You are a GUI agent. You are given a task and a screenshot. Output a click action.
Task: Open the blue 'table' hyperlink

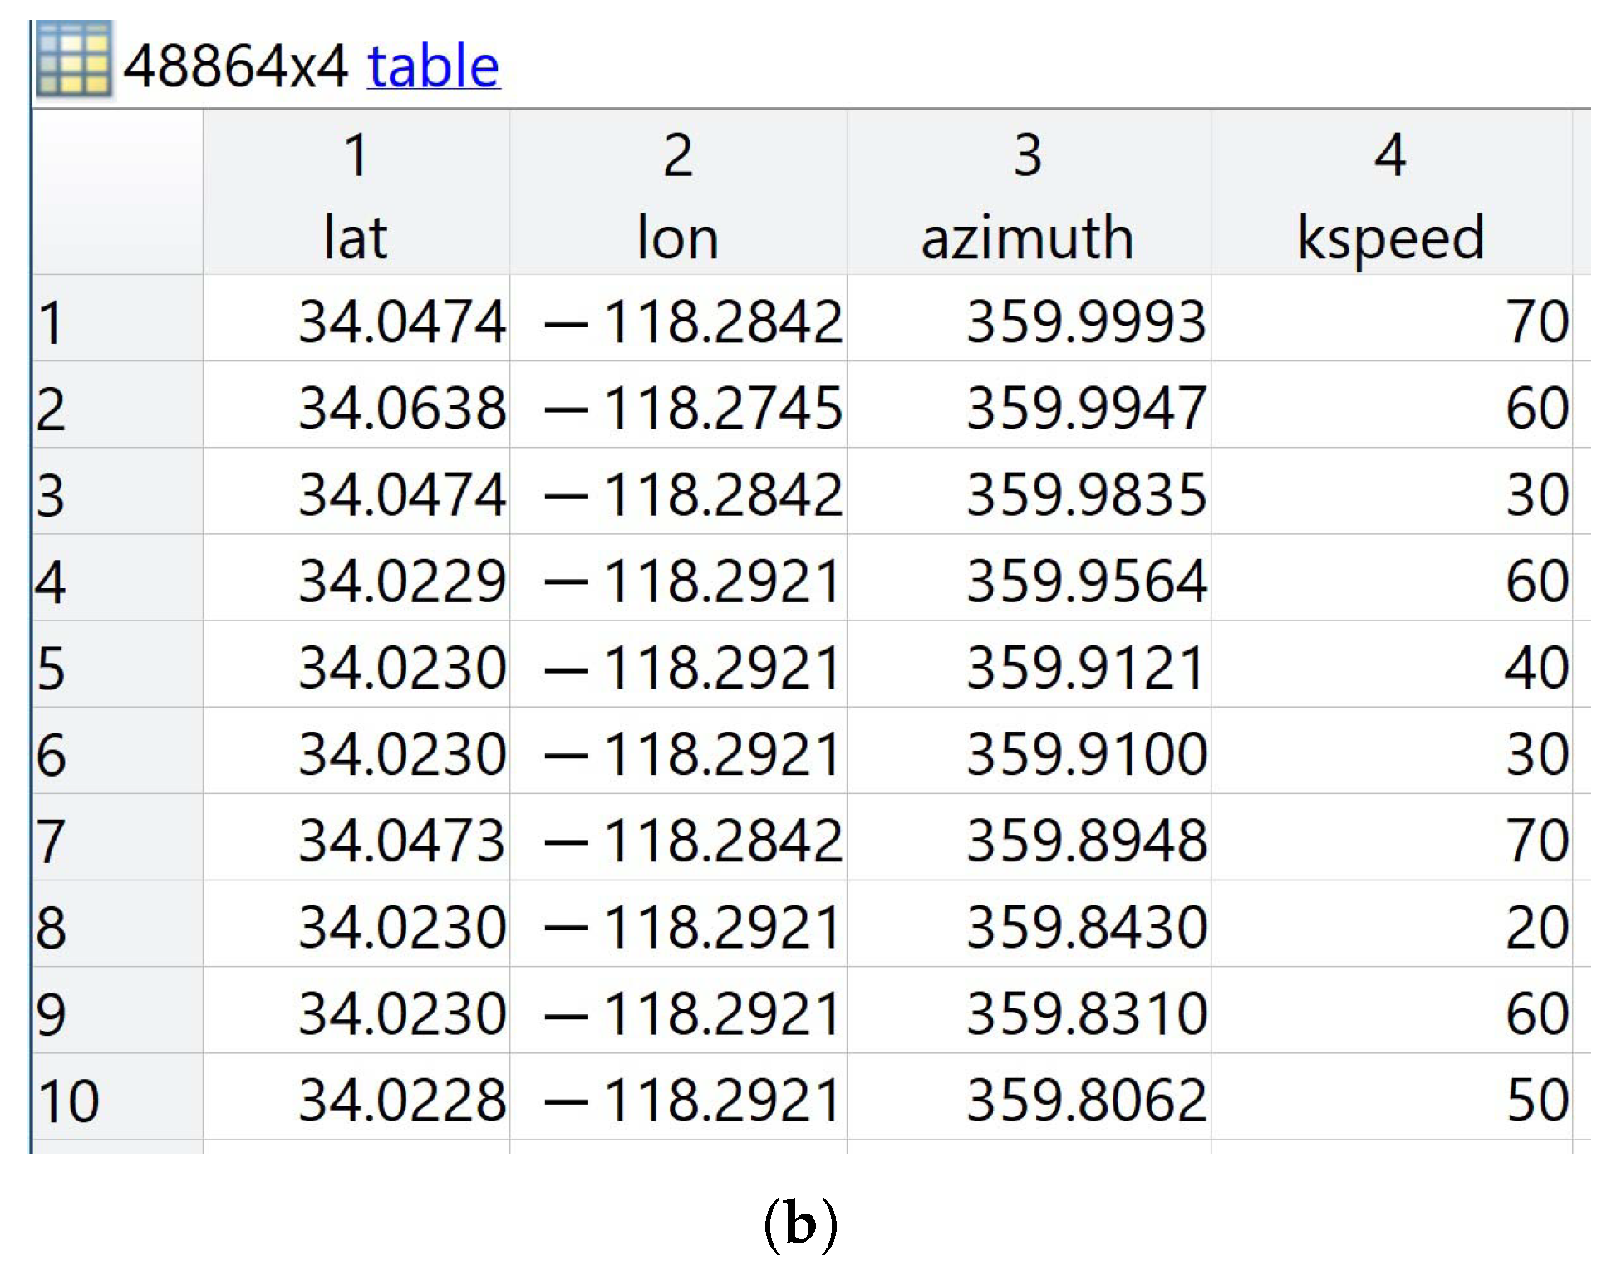pyautogui.click(x=433, y=66)
